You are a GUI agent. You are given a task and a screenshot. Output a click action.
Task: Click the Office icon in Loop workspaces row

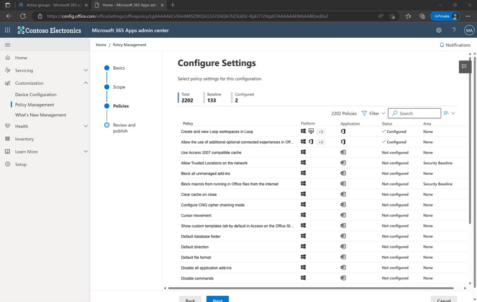343,131
